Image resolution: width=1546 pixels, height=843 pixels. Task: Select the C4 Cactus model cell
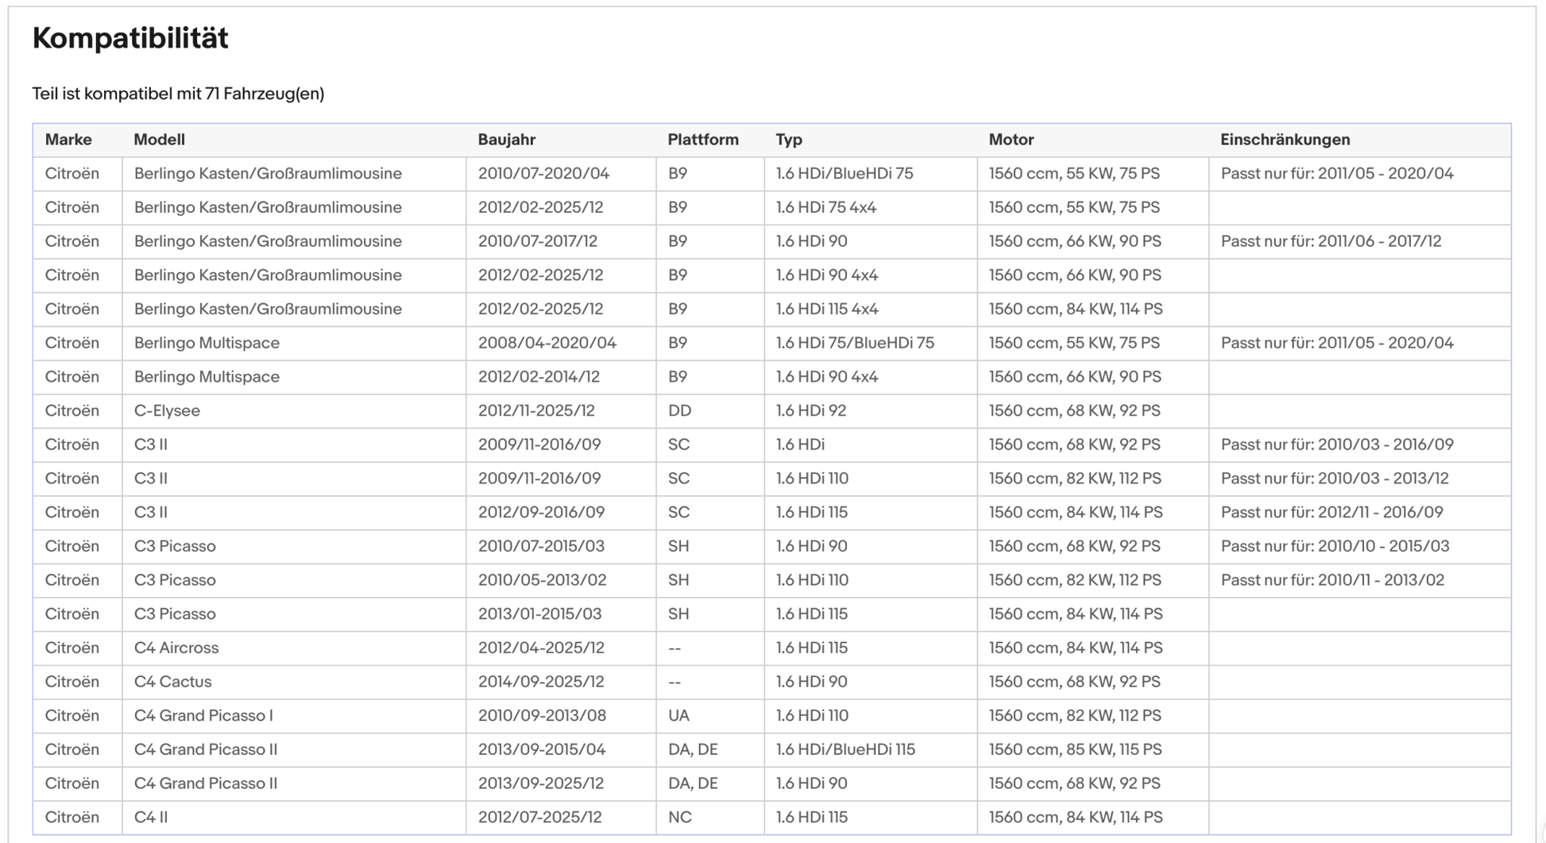click(172, 682)
